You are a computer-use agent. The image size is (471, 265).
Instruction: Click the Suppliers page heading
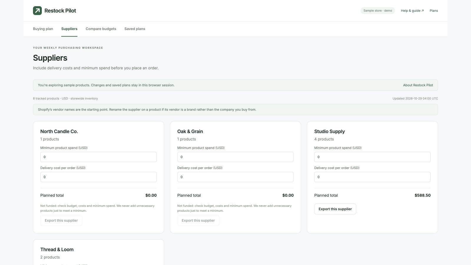point(50,58)
